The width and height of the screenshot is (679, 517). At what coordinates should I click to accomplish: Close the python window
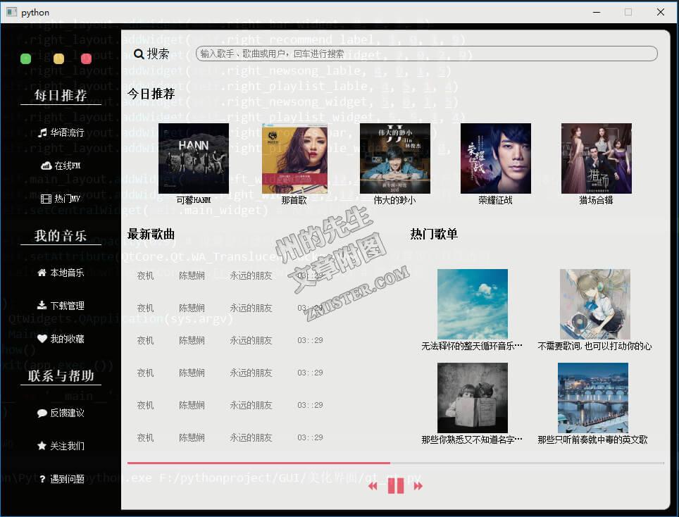[661, 12]
